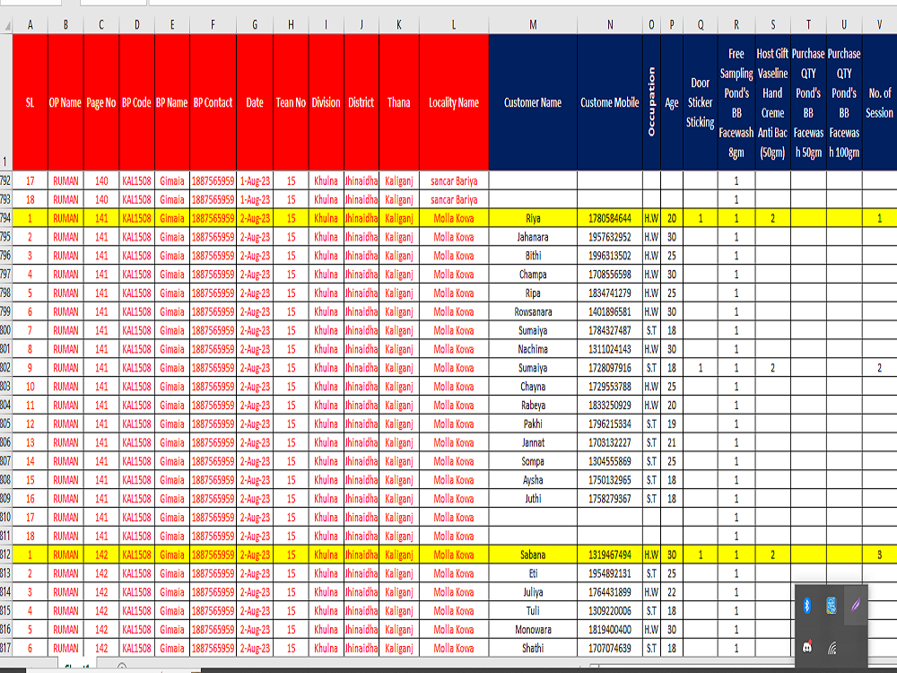Screen dimensions: 897x673
Task: Select the customer name cell 'Chayna'
Action: pos(533,386)
